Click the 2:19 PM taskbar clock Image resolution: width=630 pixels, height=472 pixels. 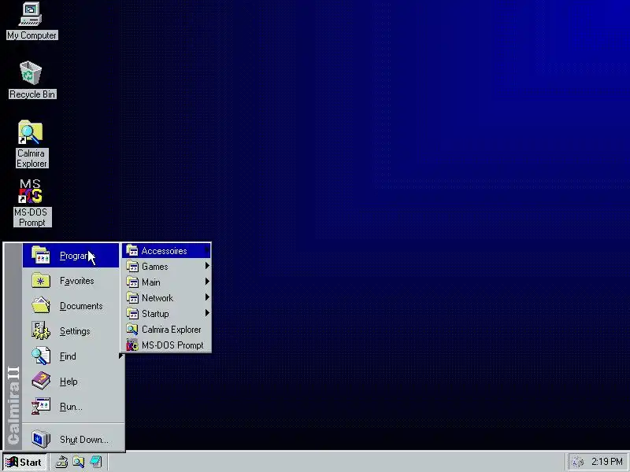(x=606, y=462)
